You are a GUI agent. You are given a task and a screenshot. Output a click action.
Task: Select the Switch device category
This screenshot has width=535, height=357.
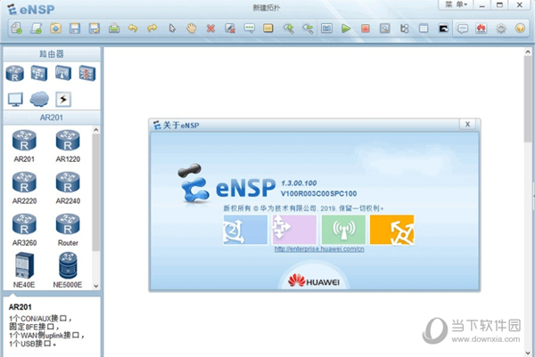pyautogui.click(x=39, y=73)
